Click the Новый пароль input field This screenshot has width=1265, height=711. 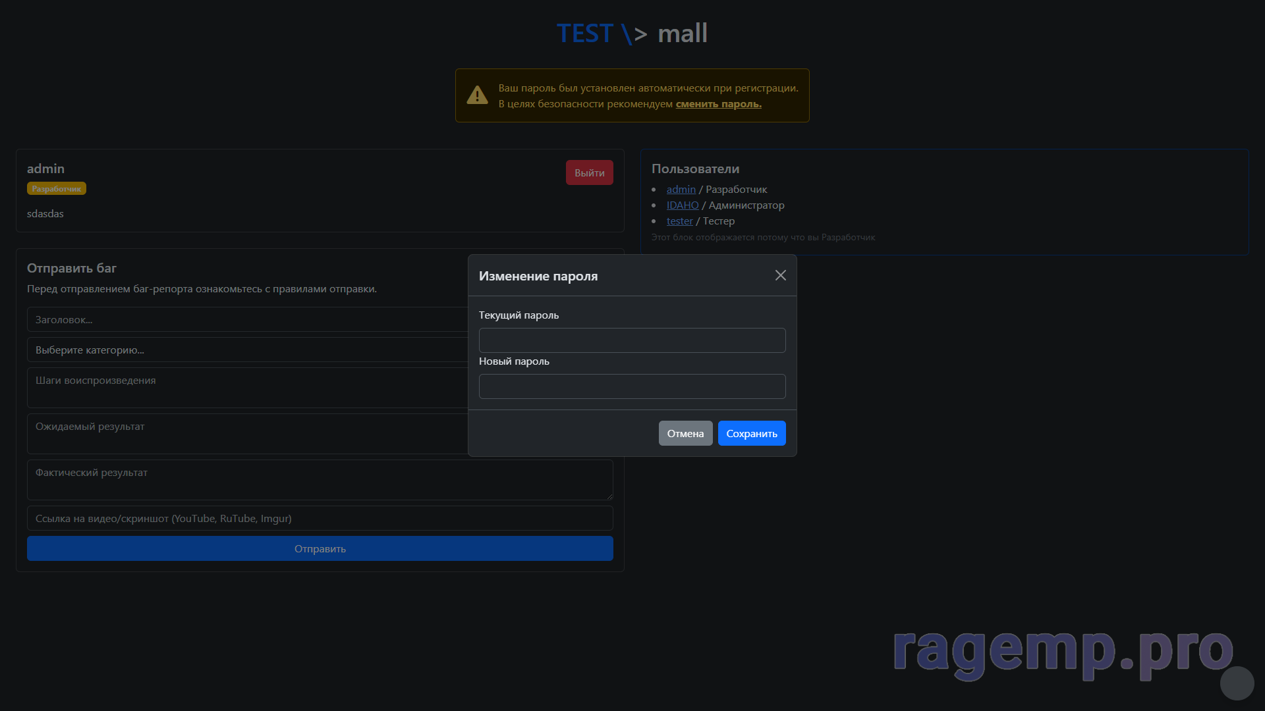coord(632,386)
